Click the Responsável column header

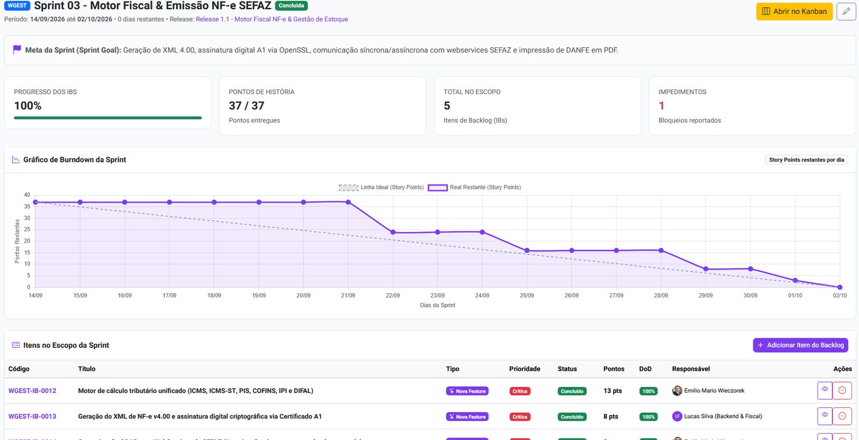pos(691,369)
